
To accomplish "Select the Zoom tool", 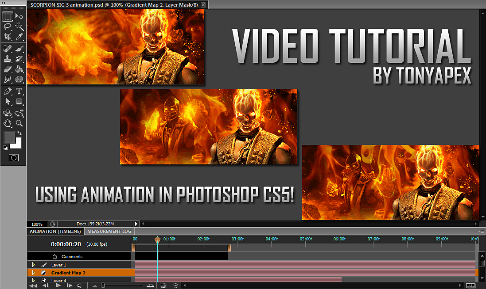I will pos(19,124).
